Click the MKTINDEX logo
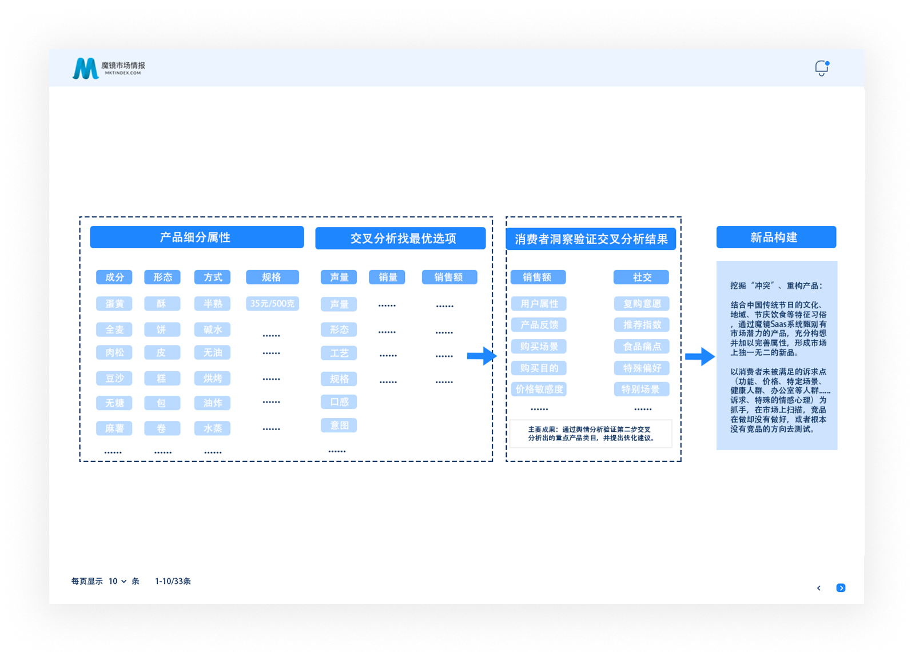 point(109,68)
